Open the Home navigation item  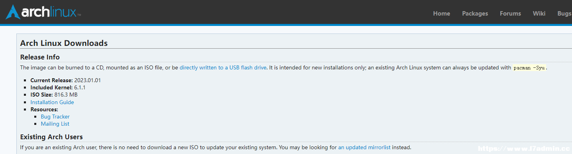coord(442,14)
